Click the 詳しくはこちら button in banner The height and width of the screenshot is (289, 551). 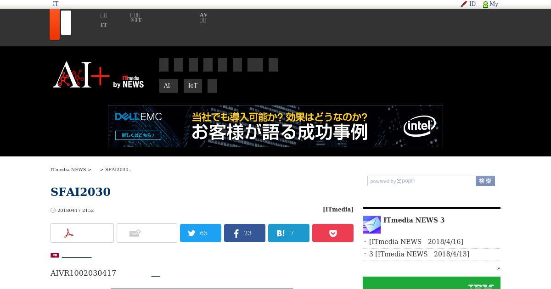[x=138, y=135]
